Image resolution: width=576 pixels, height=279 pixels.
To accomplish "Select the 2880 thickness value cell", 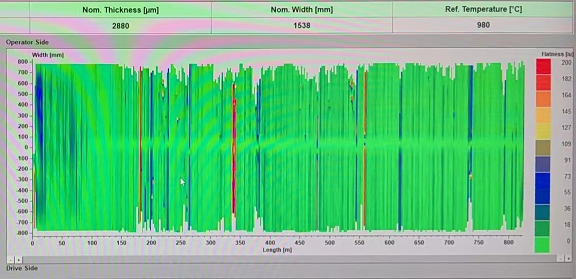I will point(121,26).
